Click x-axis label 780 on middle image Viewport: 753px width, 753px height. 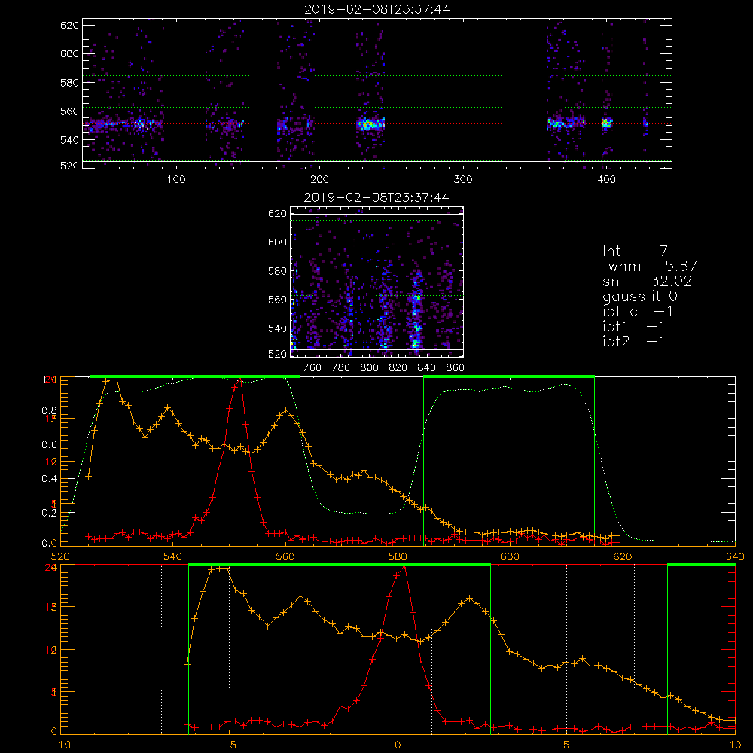tap(341, 368)
